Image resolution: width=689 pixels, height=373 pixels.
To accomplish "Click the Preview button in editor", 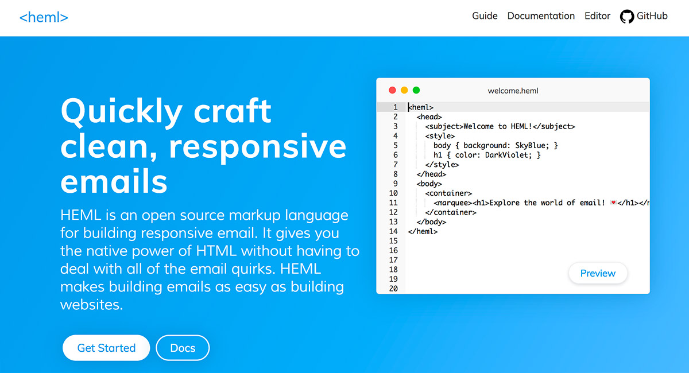I will pyautogui.click(x=598, y=273).
